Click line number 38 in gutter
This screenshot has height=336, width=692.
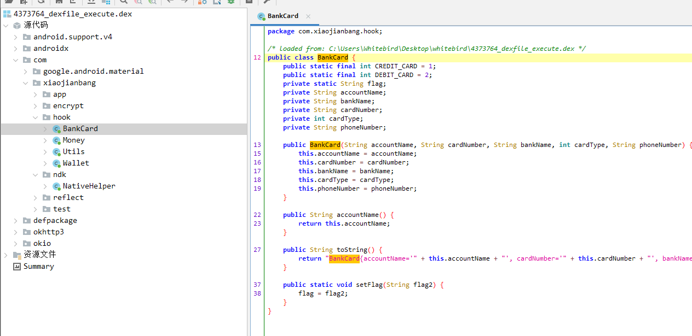pos(257,293)
